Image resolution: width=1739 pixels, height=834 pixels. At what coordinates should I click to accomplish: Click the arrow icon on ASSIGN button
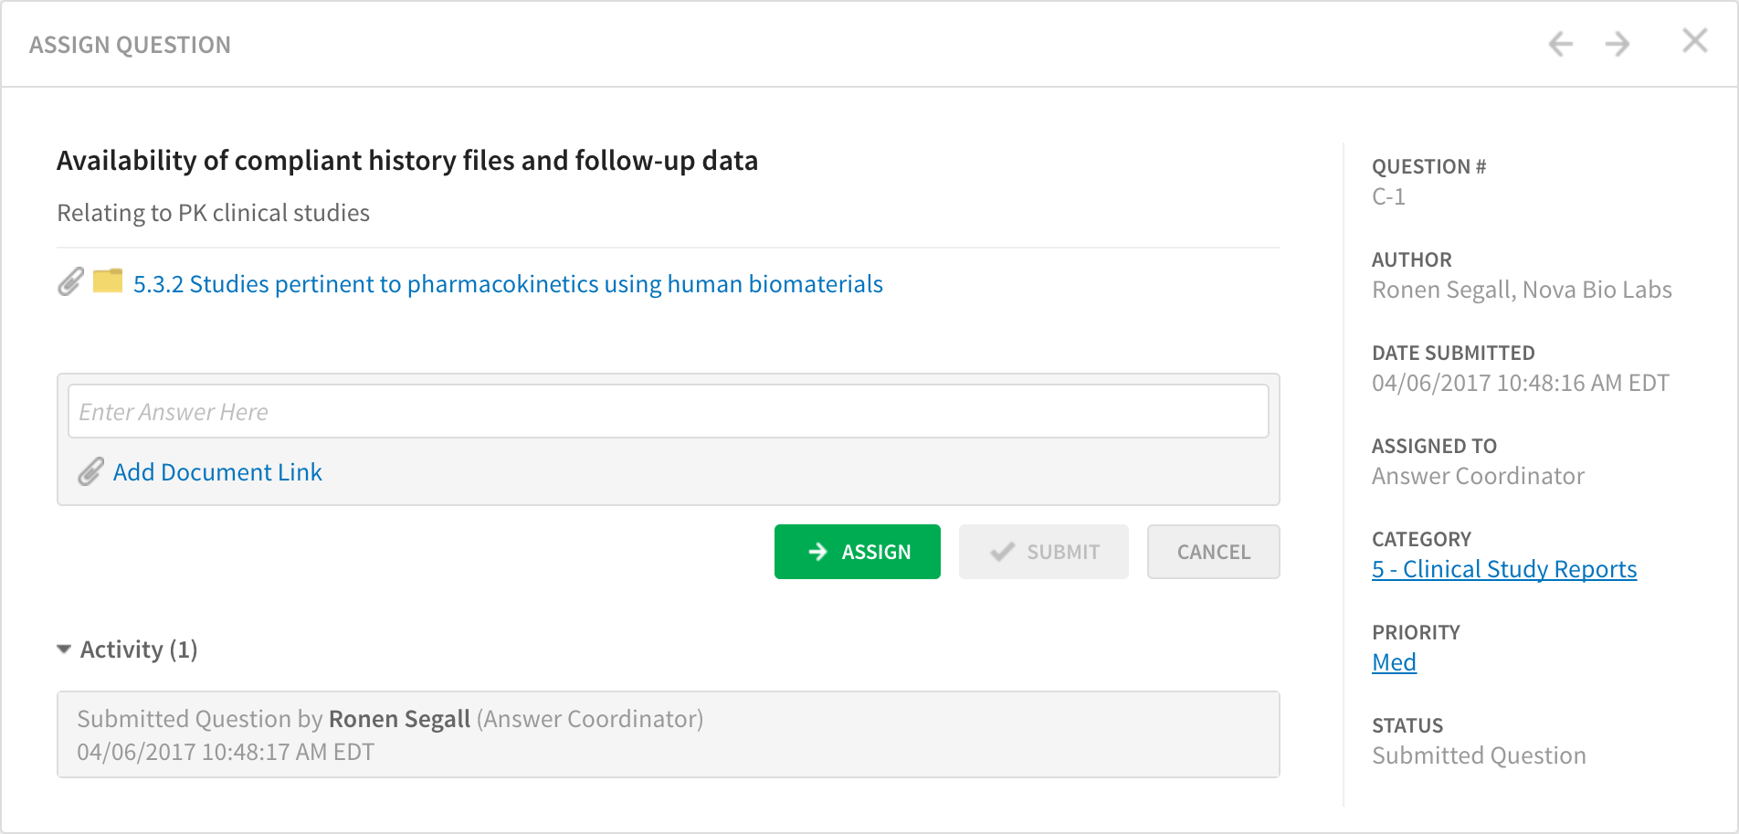coord(818,552)
